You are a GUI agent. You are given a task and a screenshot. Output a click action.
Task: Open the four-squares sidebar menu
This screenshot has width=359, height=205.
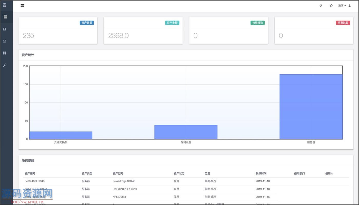click(5, 53)
